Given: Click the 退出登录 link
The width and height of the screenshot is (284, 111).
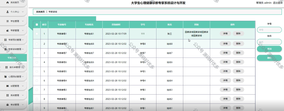Looking at the screenshot, I should [x=278, y=3].
